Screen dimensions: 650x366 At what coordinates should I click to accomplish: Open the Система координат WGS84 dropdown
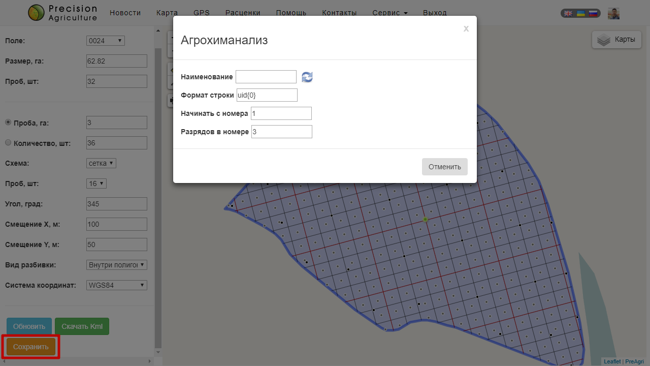pyautogui.click(x=117, y=285)
